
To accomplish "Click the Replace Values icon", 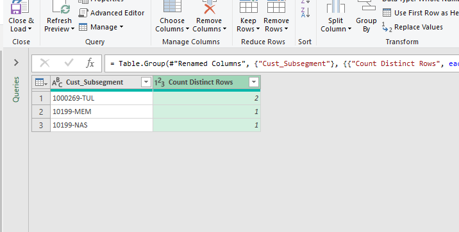I will (387, 28).
